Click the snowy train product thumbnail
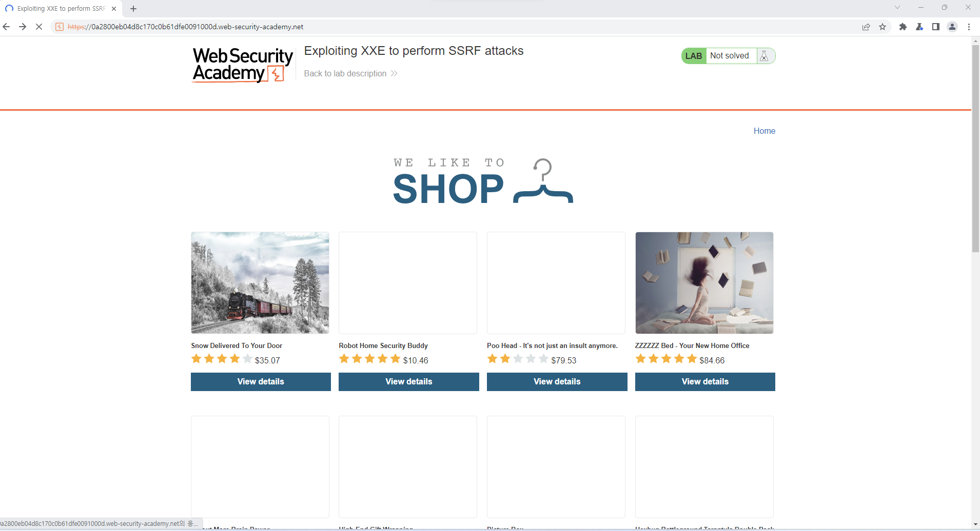 pyautogui.click(x=260, y=283)
